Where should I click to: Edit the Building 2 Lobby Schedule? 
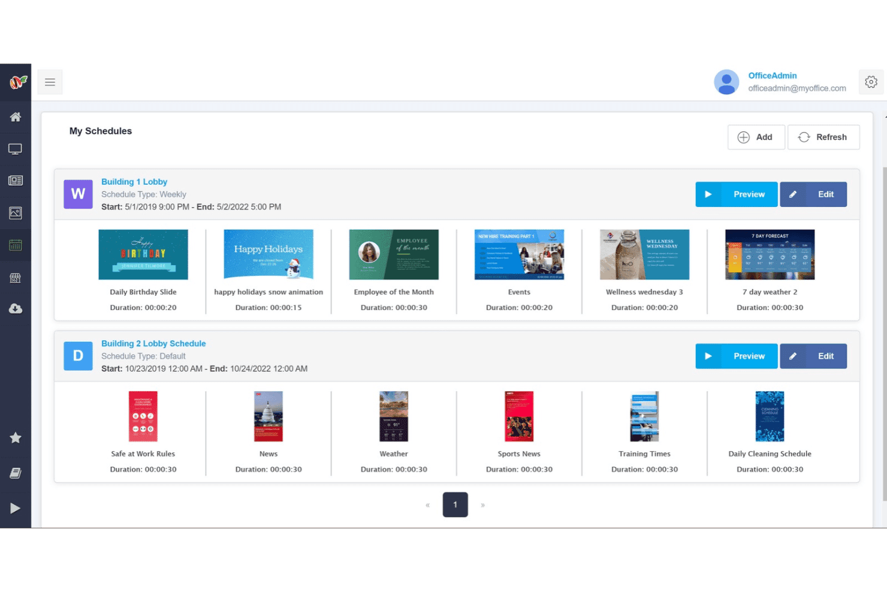pyautogui.click(x=813, y=356)
